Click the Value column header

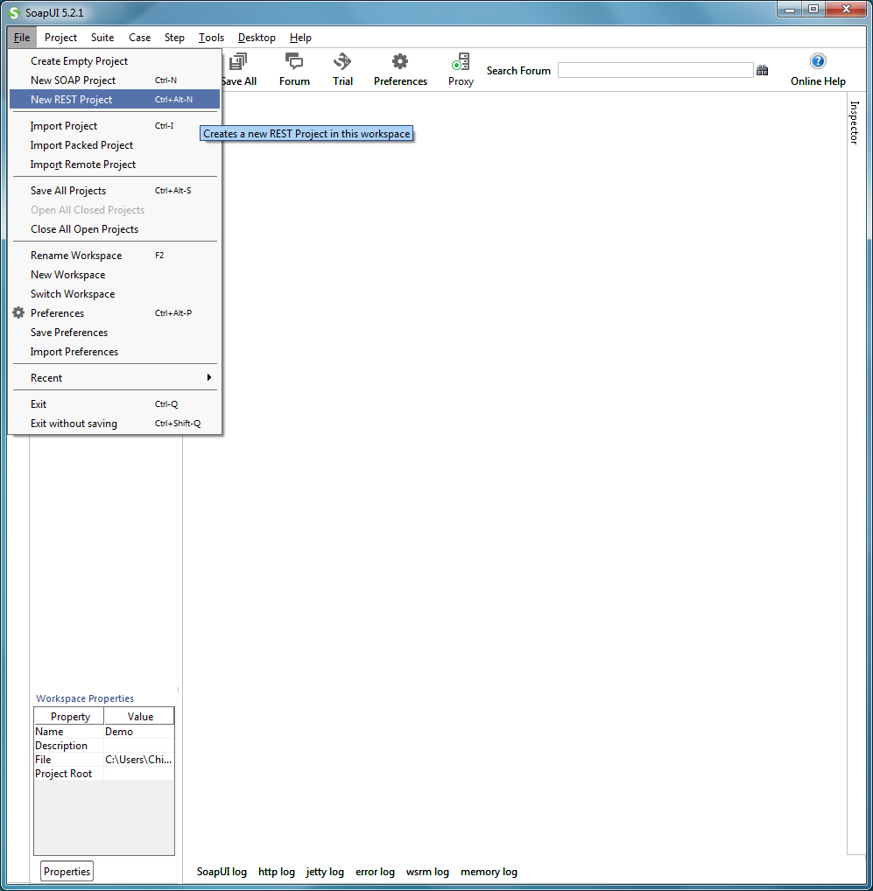[x=140, y=716]
